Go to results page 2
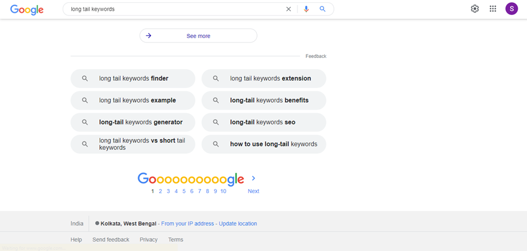The width and height of the screenshot is (527, 251). click(161, 191)
